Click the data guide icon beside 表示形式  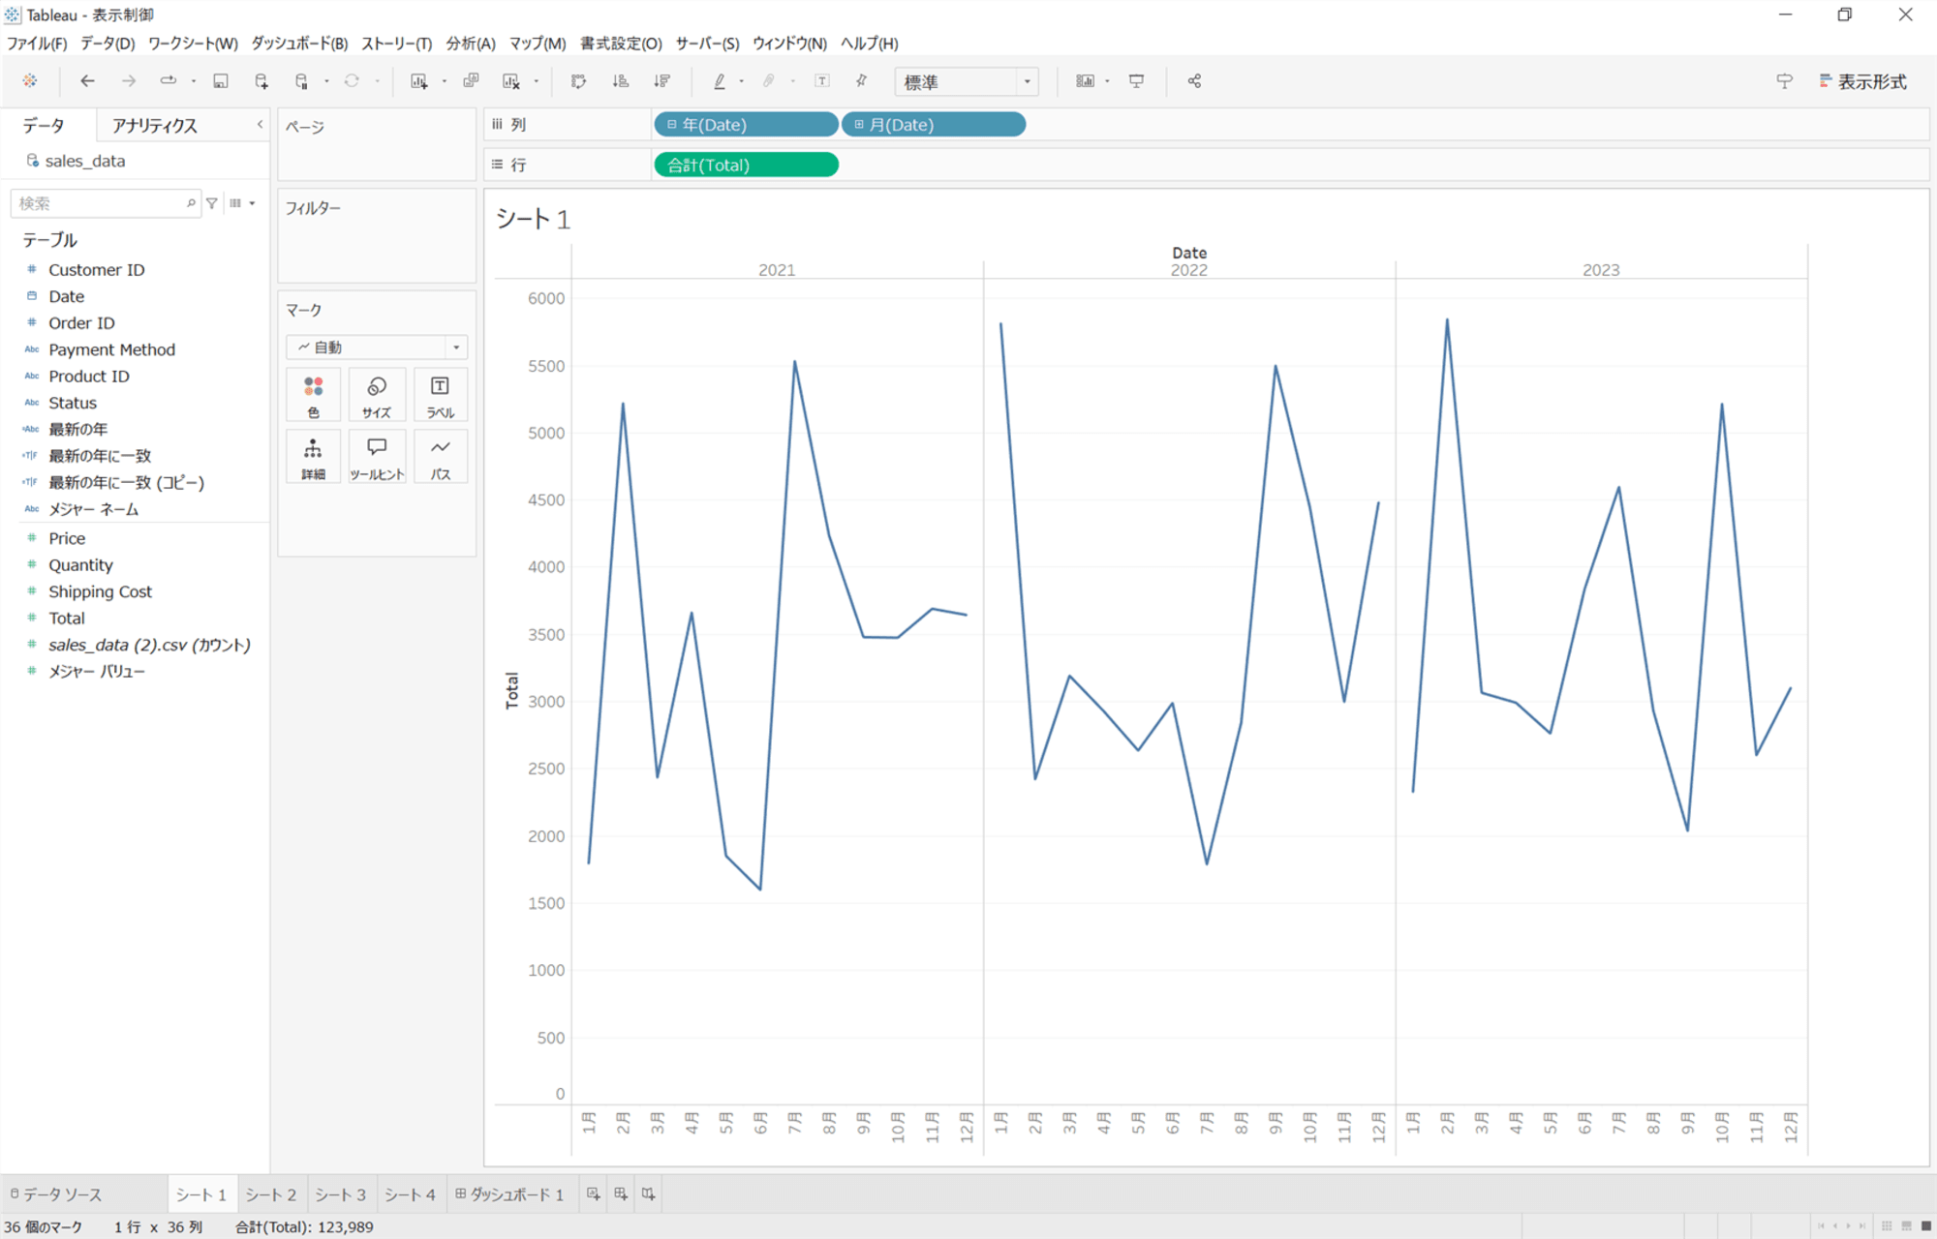click(1784, 81)
